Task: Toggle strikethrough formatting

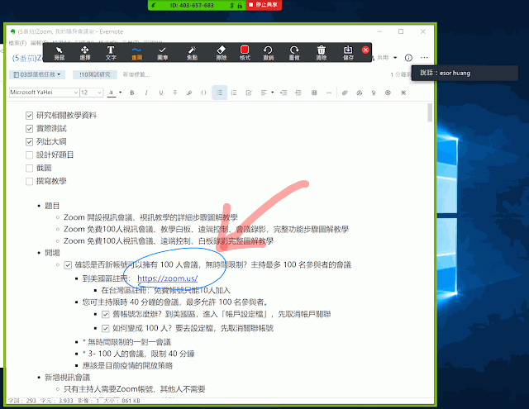Action: 174,93
